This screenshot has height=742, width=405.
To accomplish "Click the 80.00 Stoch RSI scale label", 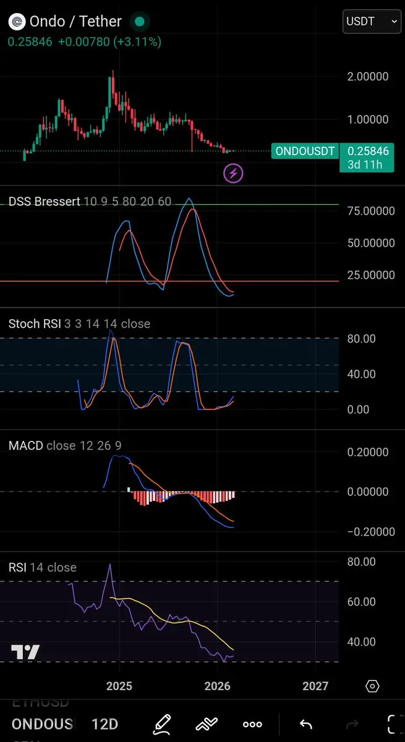I will (360, 339).
